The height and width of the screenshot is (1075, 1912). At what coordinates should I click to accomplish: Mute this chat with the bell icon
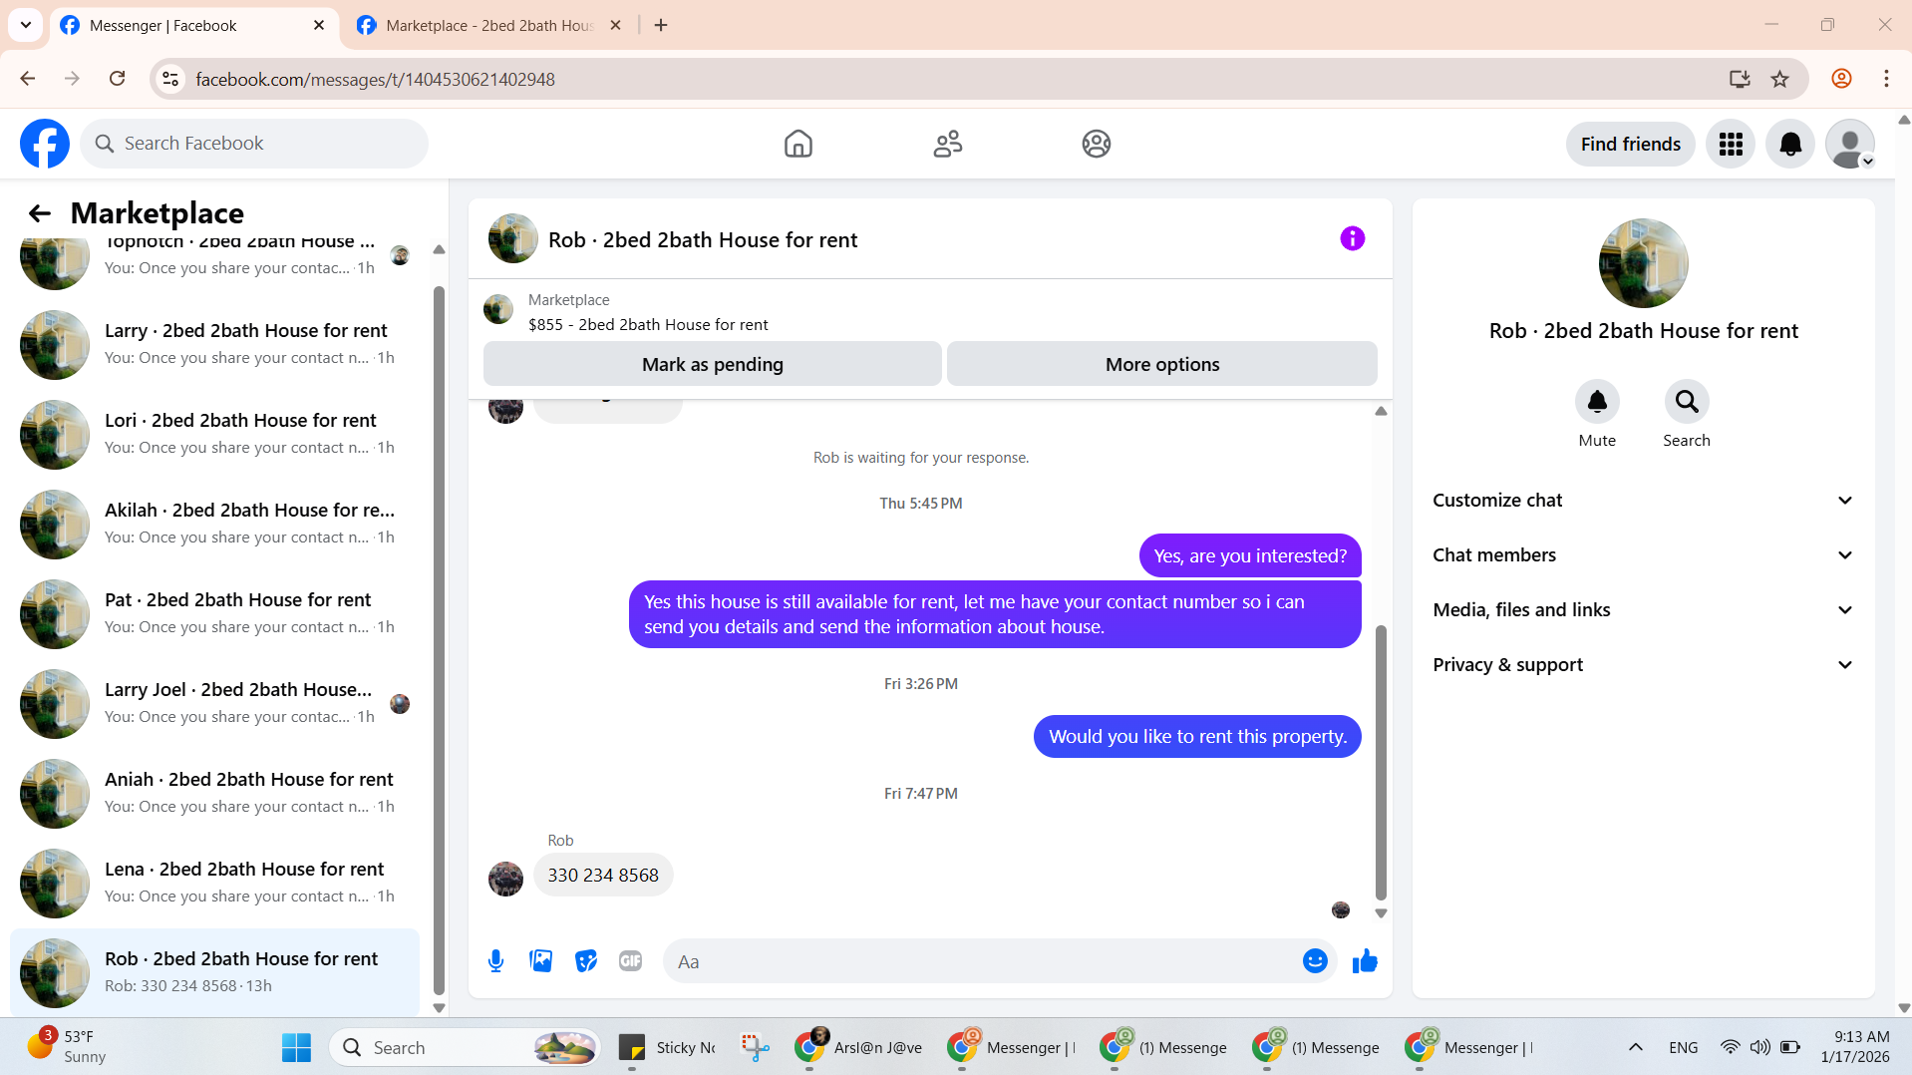1597,402
